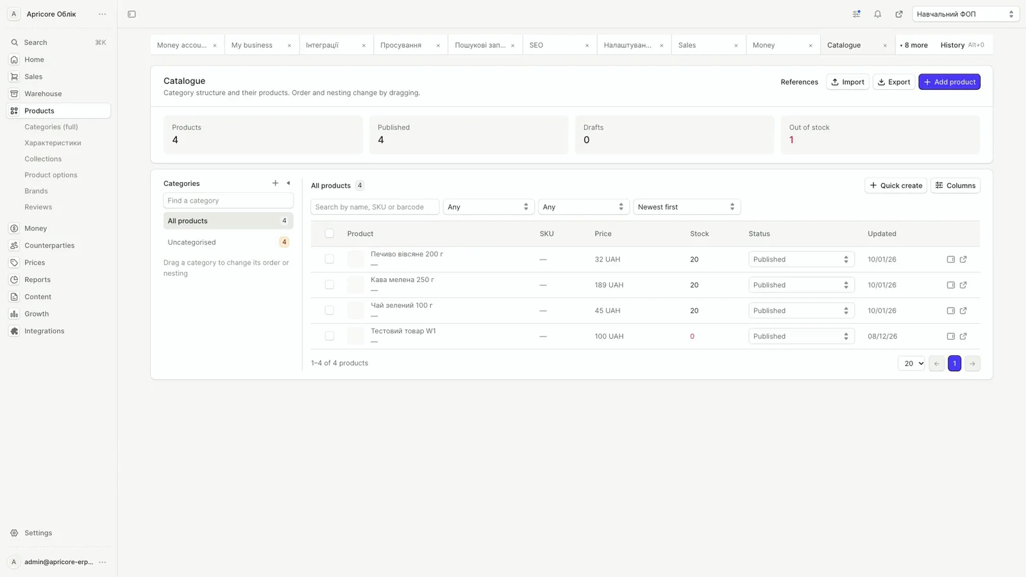Screen dimensions: 1026x577
Task: Open the References link
Action: (799, 82)
